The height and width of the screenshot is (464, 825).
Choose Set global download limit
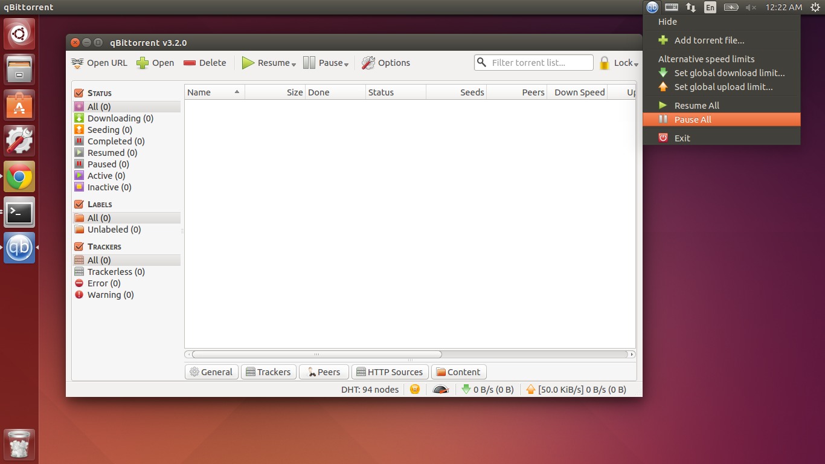(x=722, y=73)
